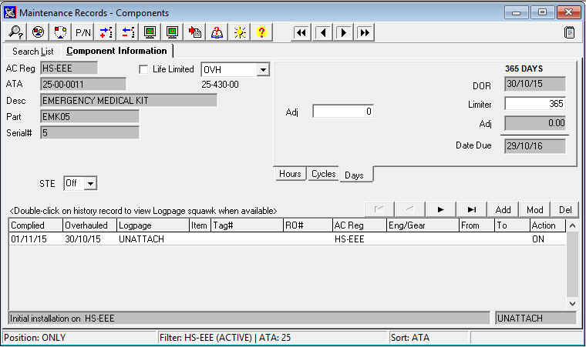This screenshot has width=586, height=347.
Task: Click history next-record play button
Action: [x=440, y=210]
